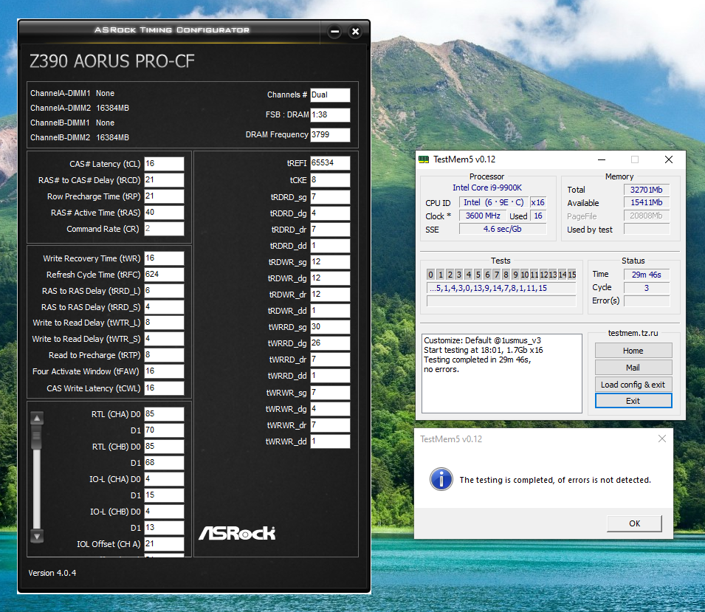Click OK in the testing completed dialog
Image resolution: width=705 pixels, height=612 pixels.
(634, 523)
